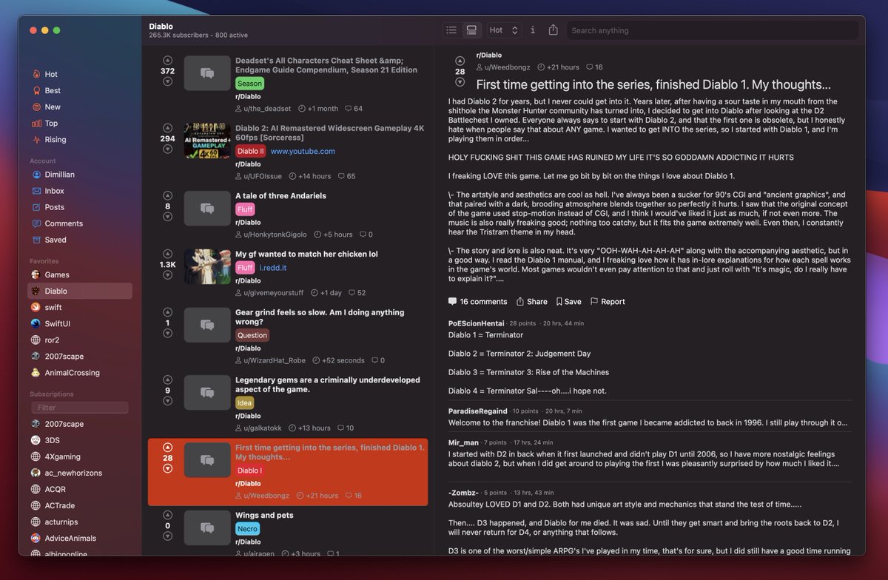Upvote the Gear grind feels slow post
This screenshot has width=888, height=580.
tap(167, 312)
